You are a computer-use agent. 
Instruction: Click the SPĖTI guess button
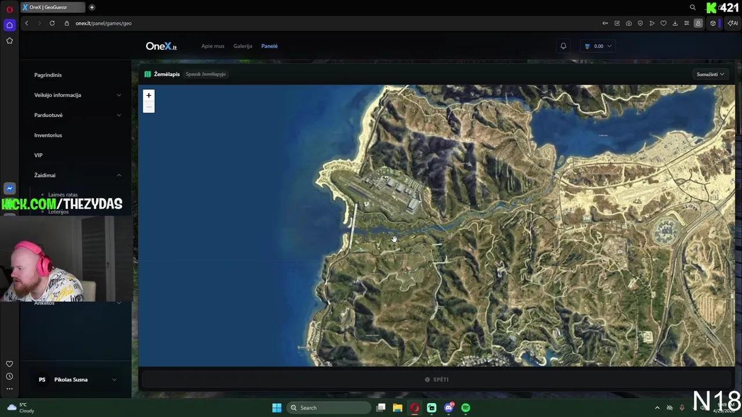[x=437, y=379]
